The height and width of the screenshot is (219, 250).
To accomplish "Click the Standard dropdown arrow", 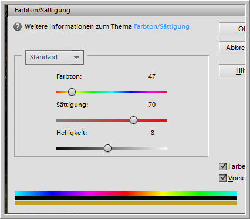I will (76, 58).
